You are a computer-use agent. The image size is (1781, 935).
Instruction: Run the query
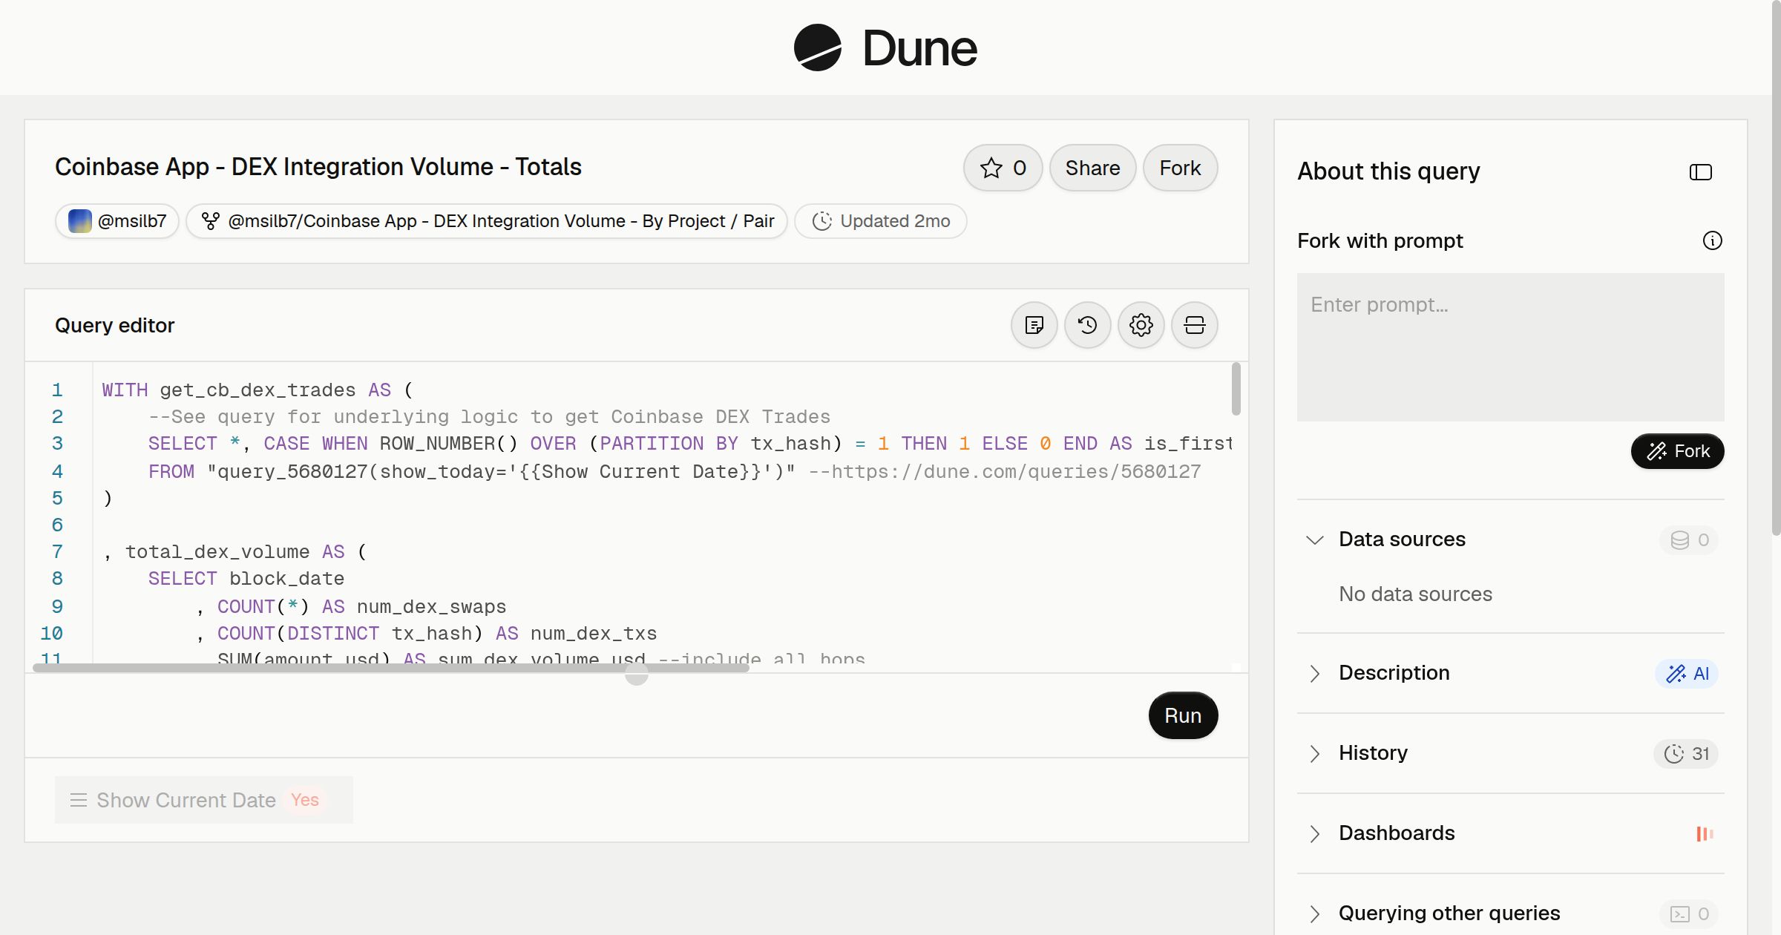(x=1183, y=715)
